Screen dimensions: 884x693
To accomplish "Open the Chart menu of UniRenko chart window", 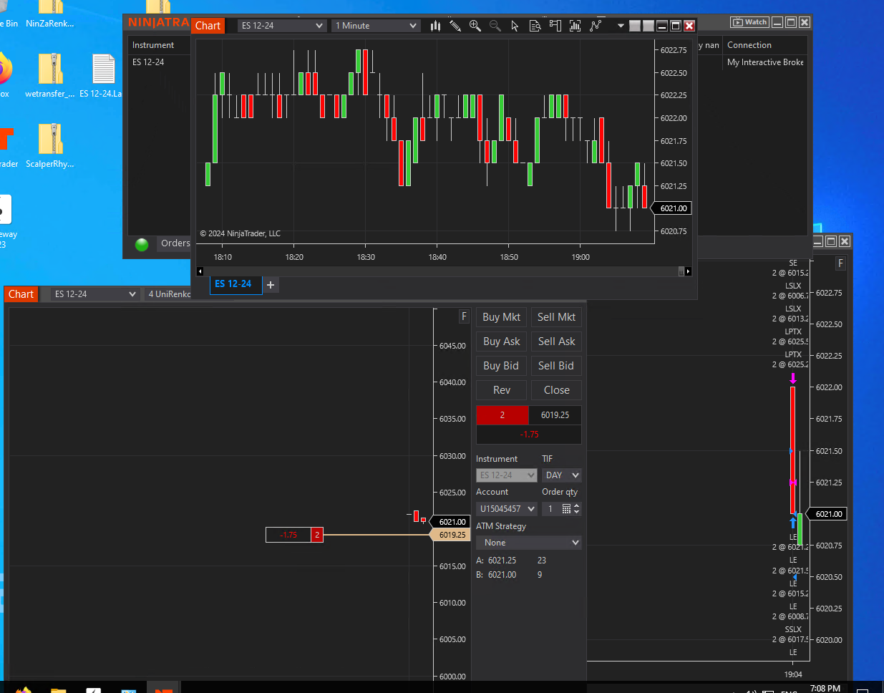I will pyautogui.click(x=21, y=294).
